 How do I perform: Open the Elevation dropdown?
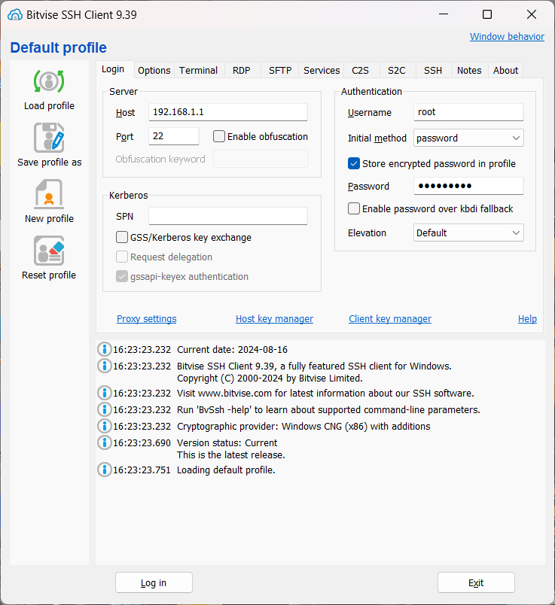(x=468, y=233)
